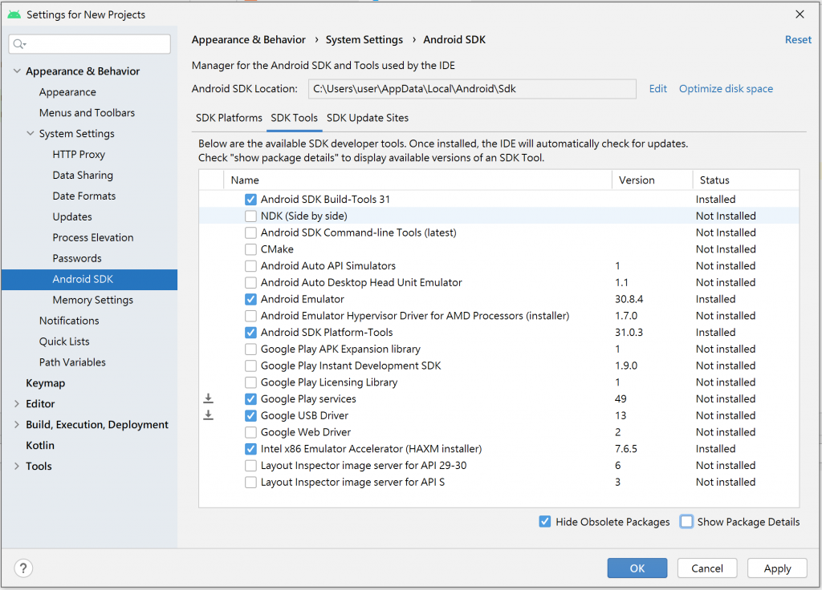This screenshot has height=590, width=822.
Task: Click the Optimize disk space link
Action: (x=726, y=89)
